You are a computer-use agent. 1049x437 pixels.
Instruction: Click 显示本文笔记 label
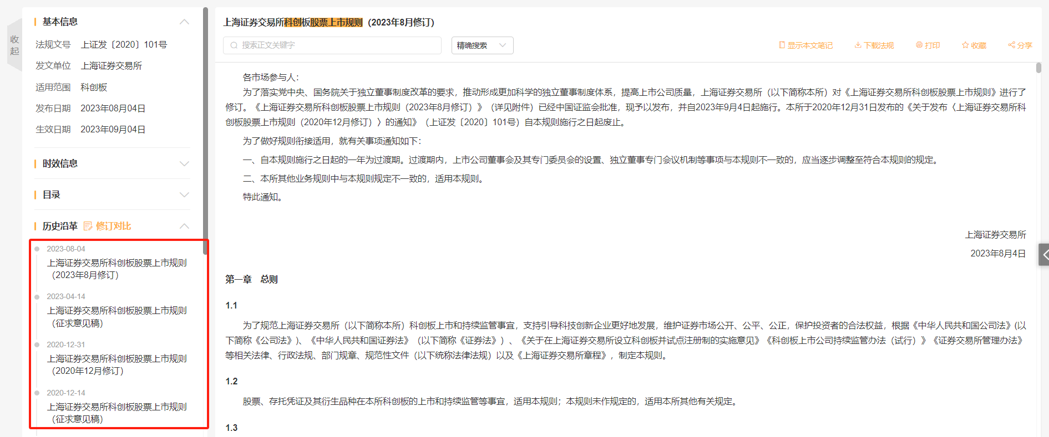click(x=810, y=45)
